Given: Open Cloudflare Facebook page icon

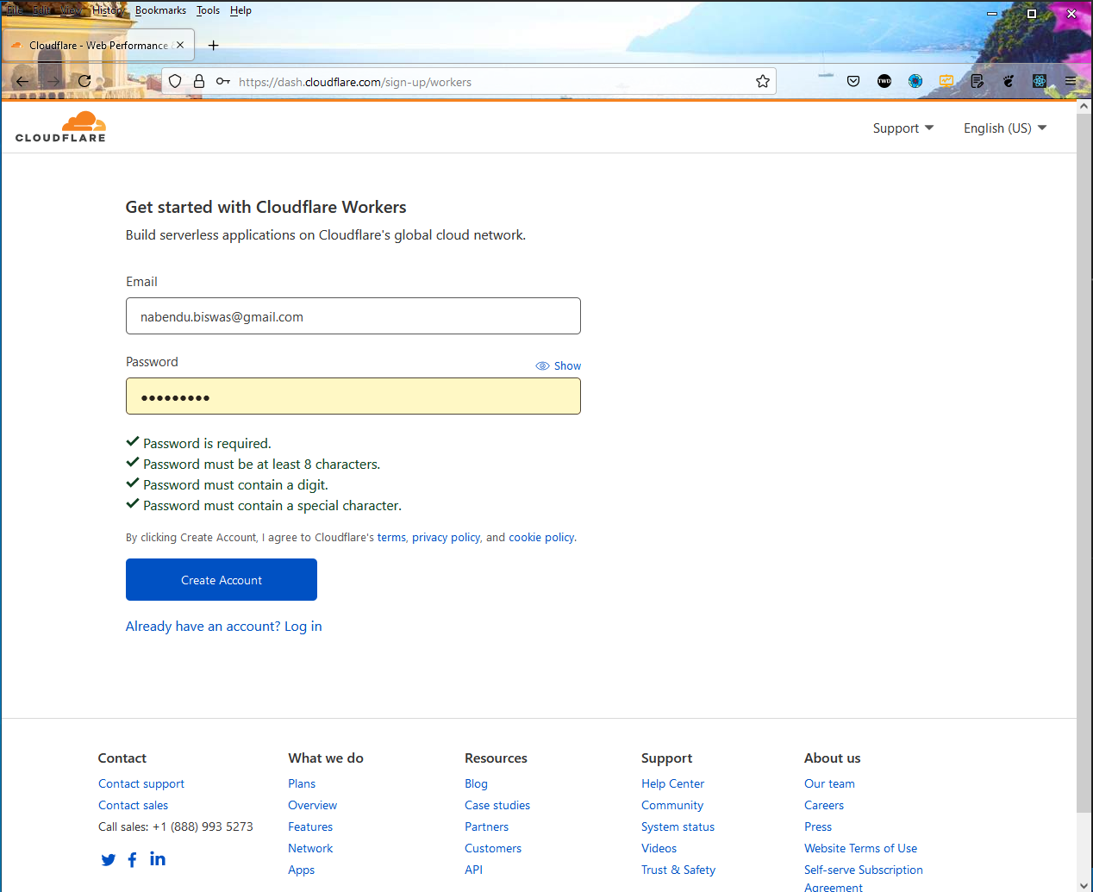Looking at the screenshot, I should 132,859.
